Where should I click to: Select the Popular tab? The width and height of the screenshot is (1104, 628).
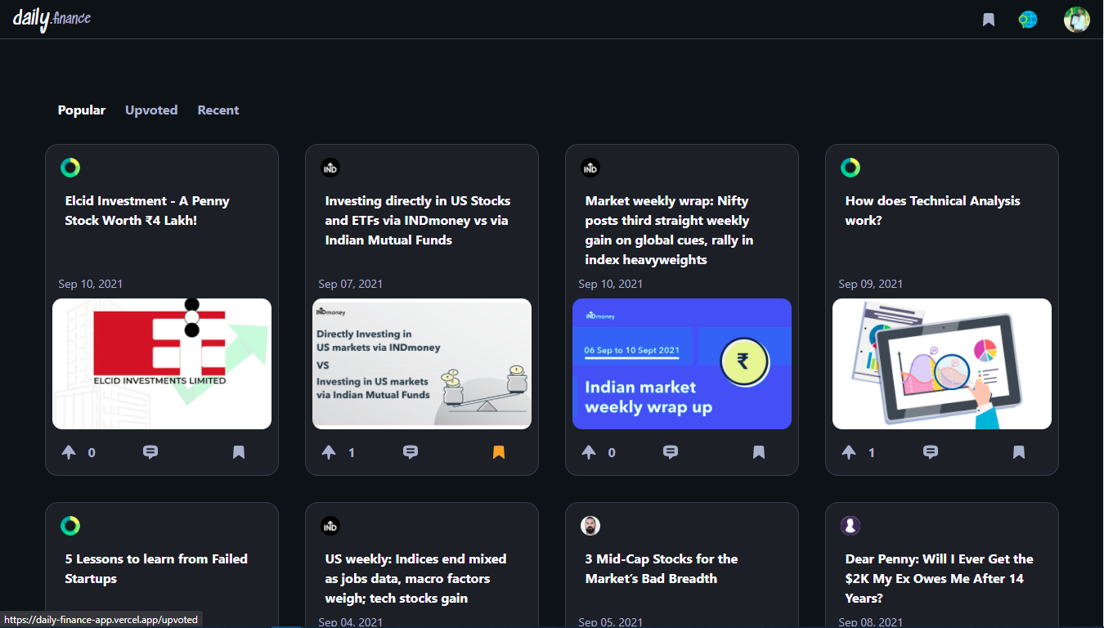click(x=81, y=110)
